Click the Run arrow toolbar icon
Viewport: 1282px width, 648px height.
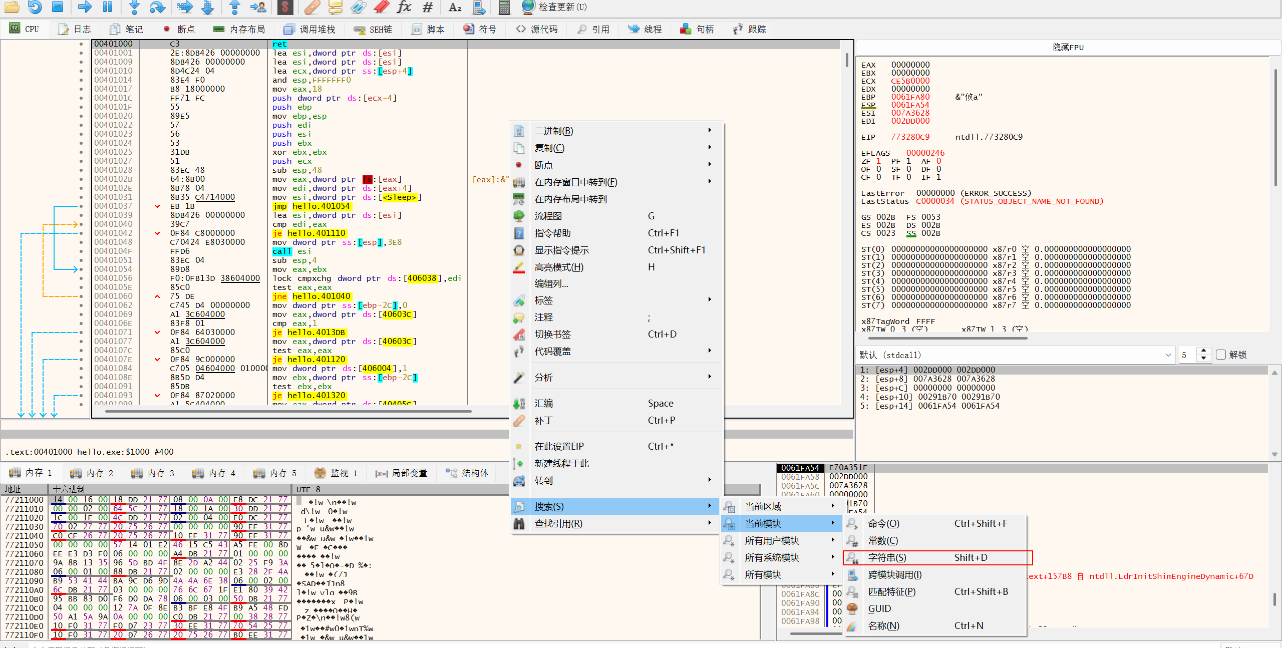(85, 7)
